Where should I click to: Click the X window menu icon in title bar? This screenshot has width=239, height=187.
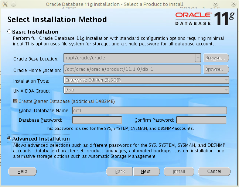tap(5, 4)
